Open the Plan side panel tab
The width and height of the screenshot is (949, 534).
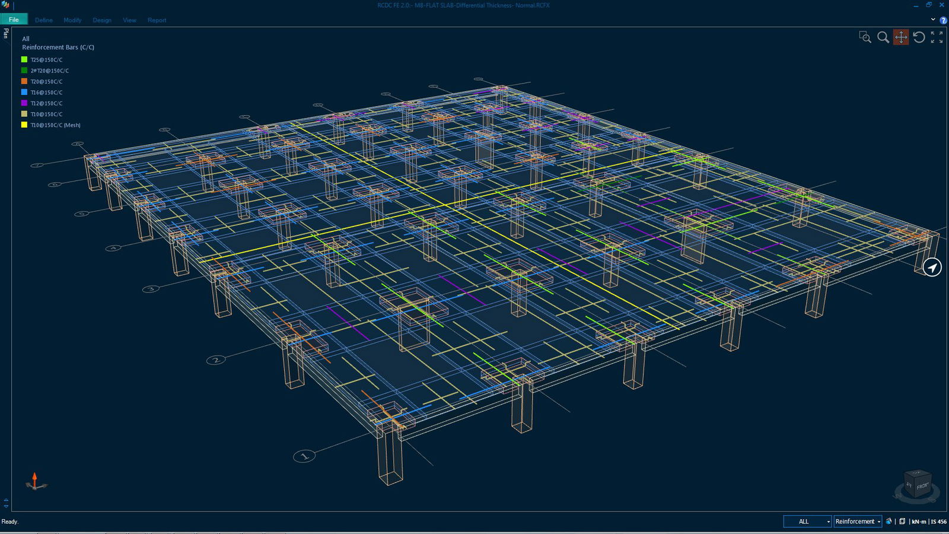[x=6, y=34]
